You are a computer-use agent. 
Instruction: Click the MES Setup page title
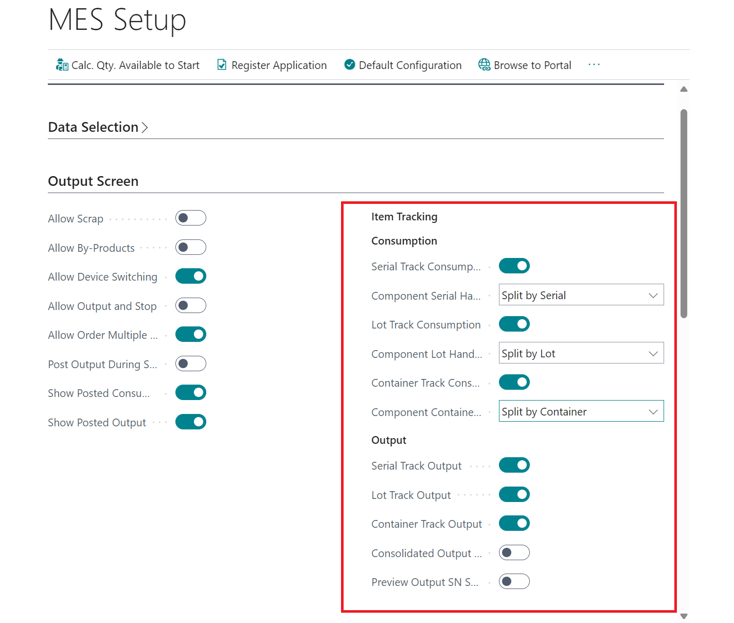coord(117,21)
